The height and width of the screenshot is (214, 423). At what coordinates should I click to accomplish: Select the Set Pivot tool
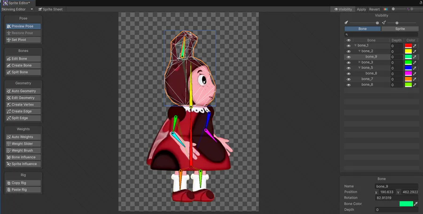[23, 39]
